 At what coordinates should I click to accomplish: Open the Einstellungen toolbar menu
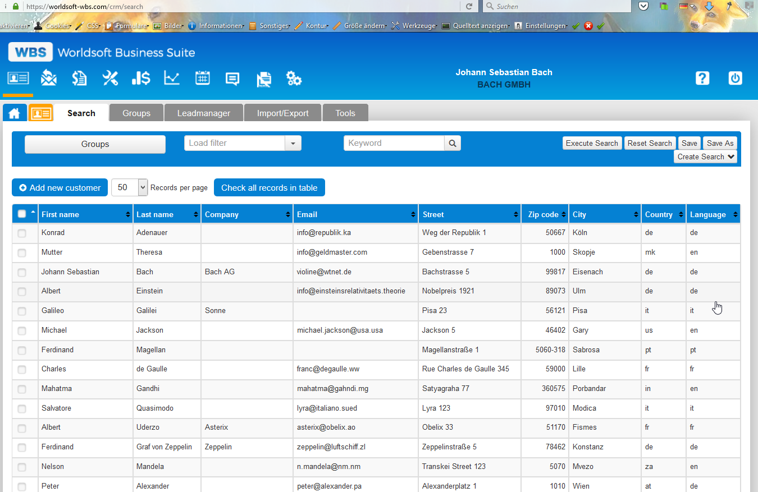point(541,26)
